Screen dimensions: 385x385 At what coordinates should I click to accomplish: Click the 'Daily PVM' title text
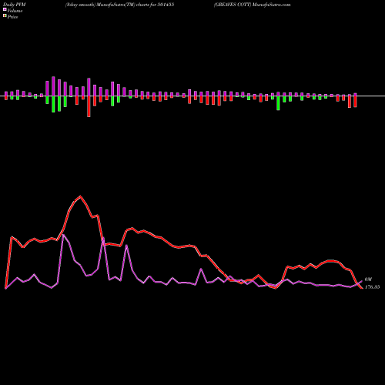point(15,5)
